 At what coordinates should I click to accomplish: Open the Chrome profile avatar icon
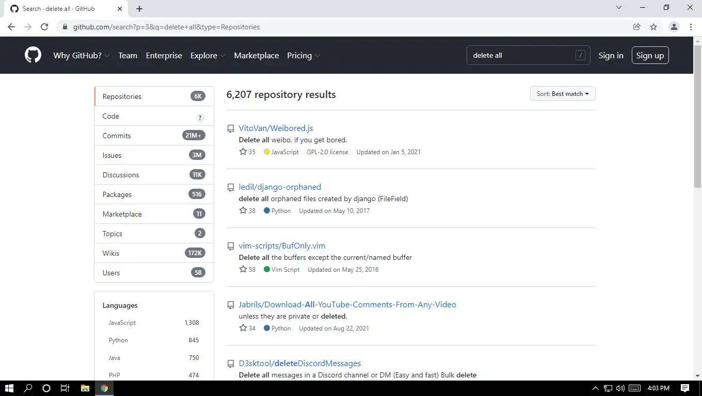674,27
